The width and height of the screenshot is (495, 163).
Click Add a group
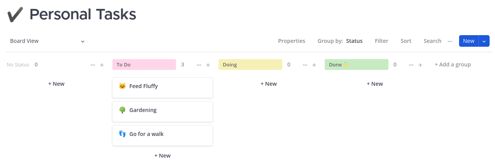[x=453, y=65]
